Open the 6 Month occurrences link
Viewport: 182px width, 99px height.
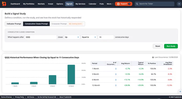click(116, 80)
